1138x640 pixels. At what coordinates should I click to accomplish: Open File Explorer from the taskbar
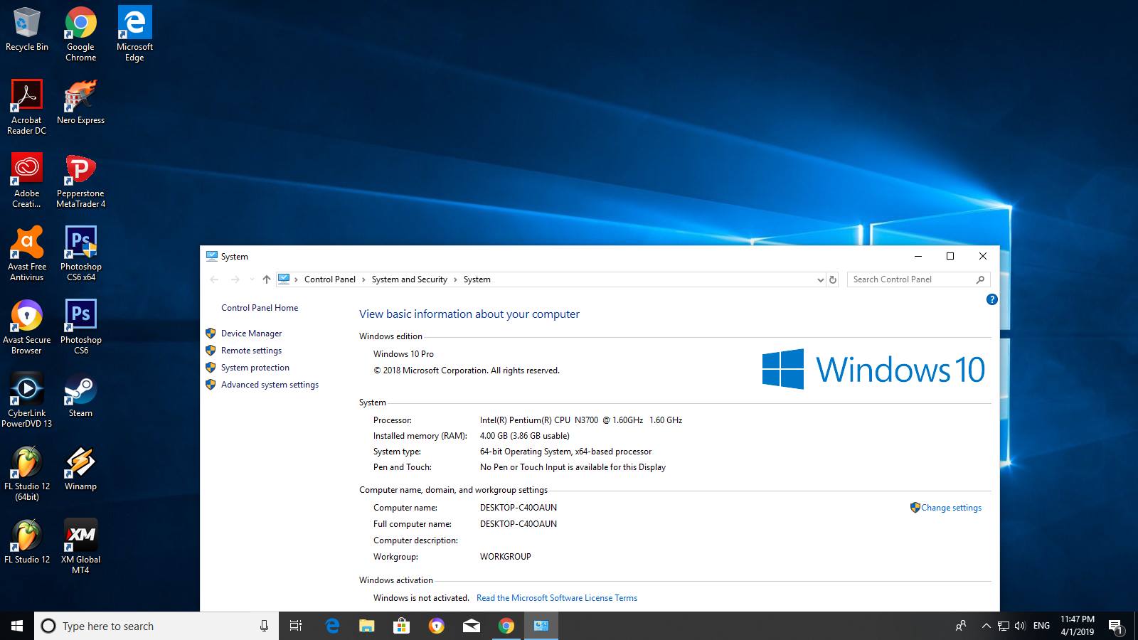(367, 626)
